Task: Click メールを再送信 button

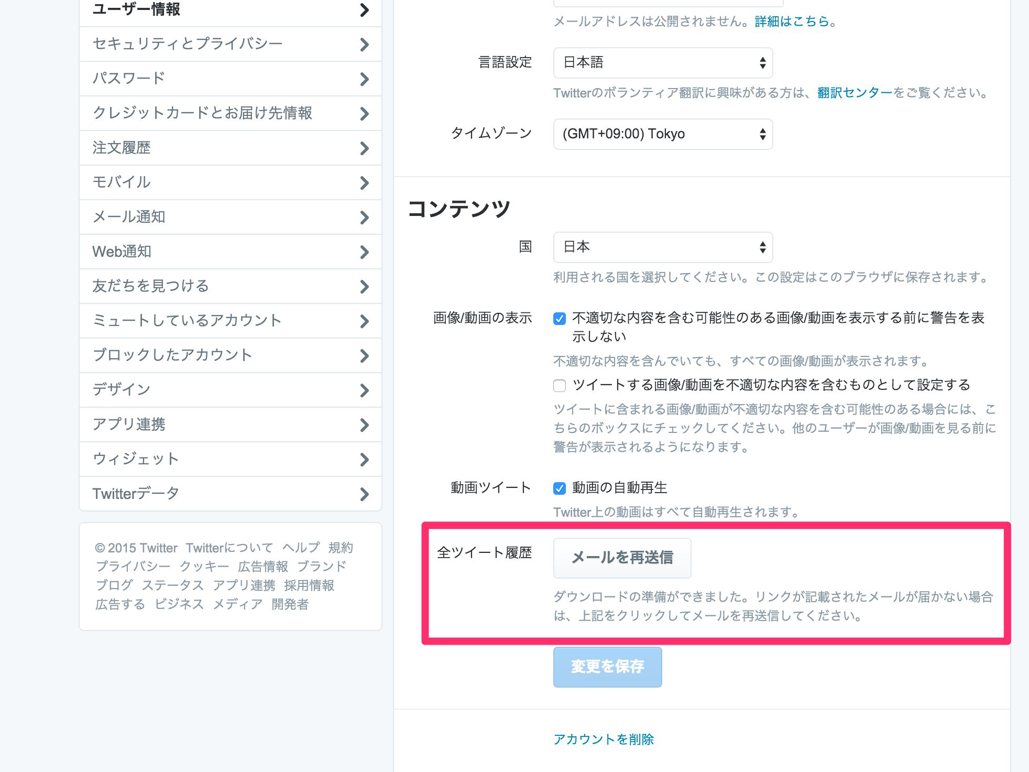Action: [x=622, y=558]
